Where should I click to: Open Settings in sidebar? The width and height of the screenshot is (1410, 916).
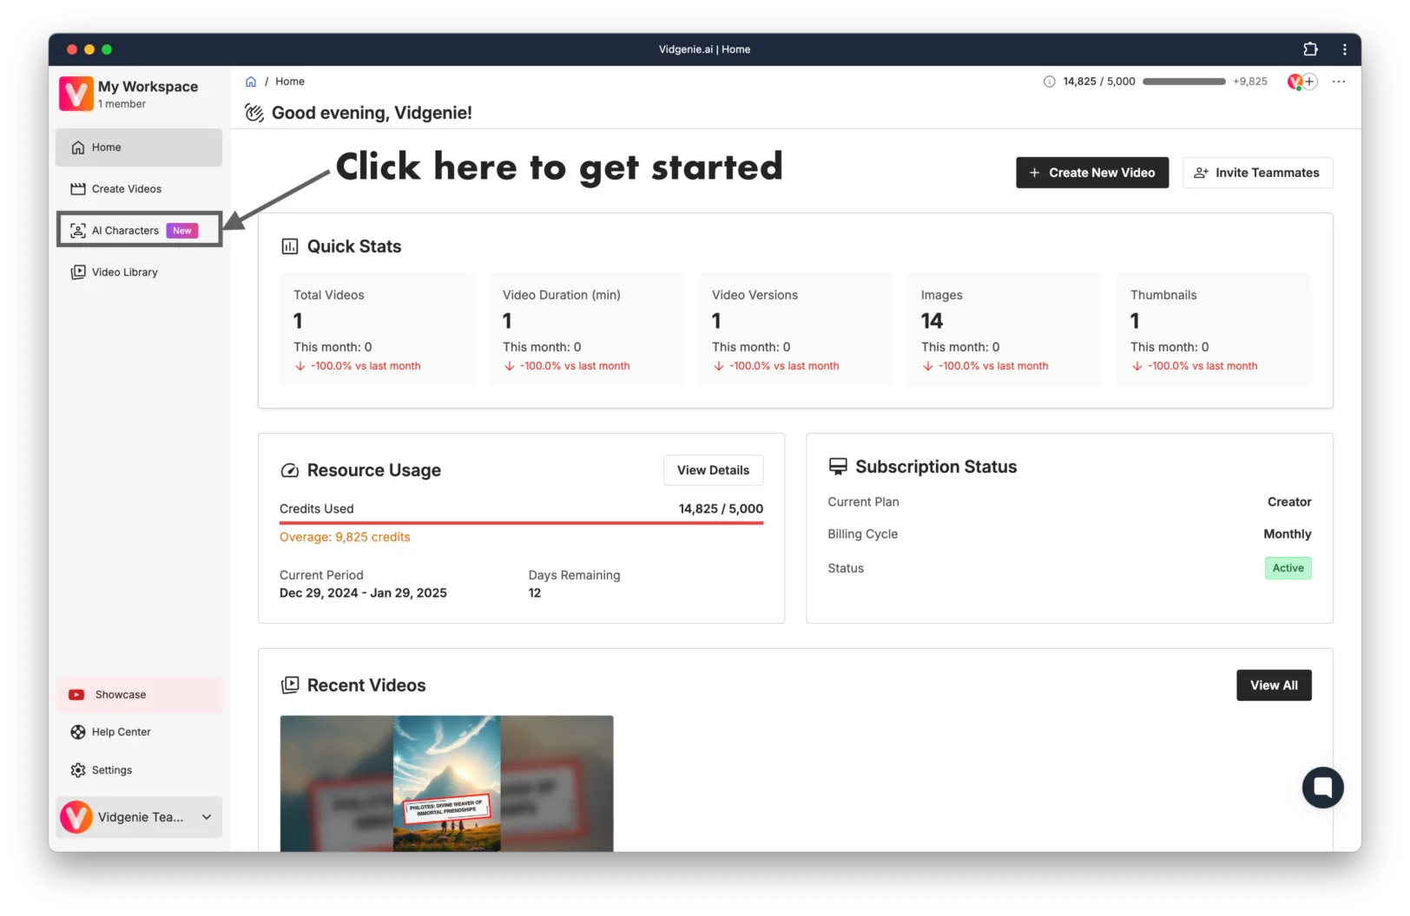point(139,770)
